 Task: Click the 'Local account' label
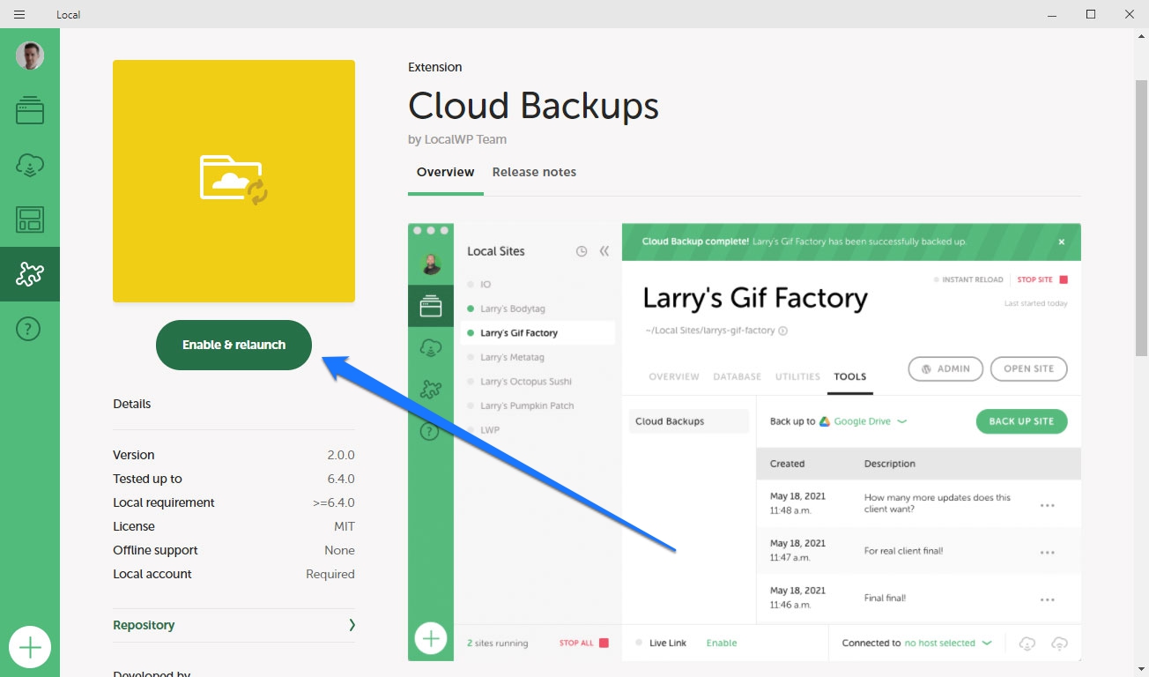152,574
